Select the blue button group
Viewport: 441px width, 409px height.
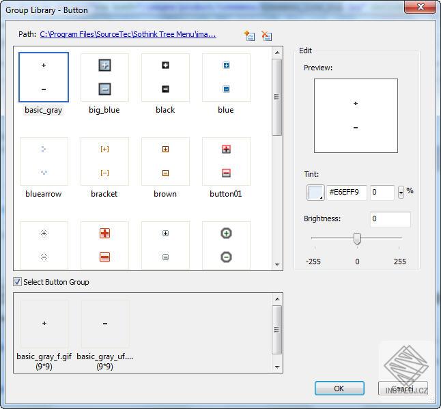(x=226, y=77)
